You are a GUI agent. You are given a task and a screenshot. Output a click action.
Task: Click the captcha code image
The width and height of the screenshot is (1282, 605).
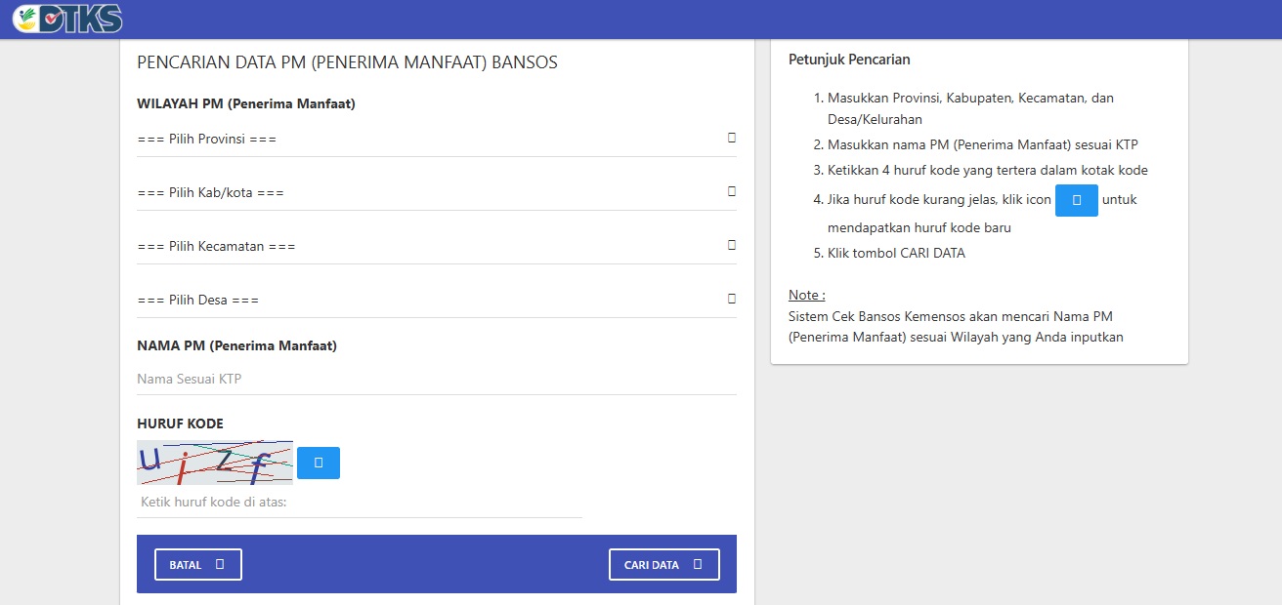click(215, 463)
